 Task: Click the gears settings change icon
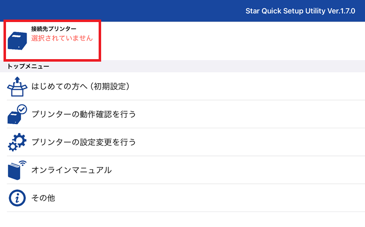point(17,142)
